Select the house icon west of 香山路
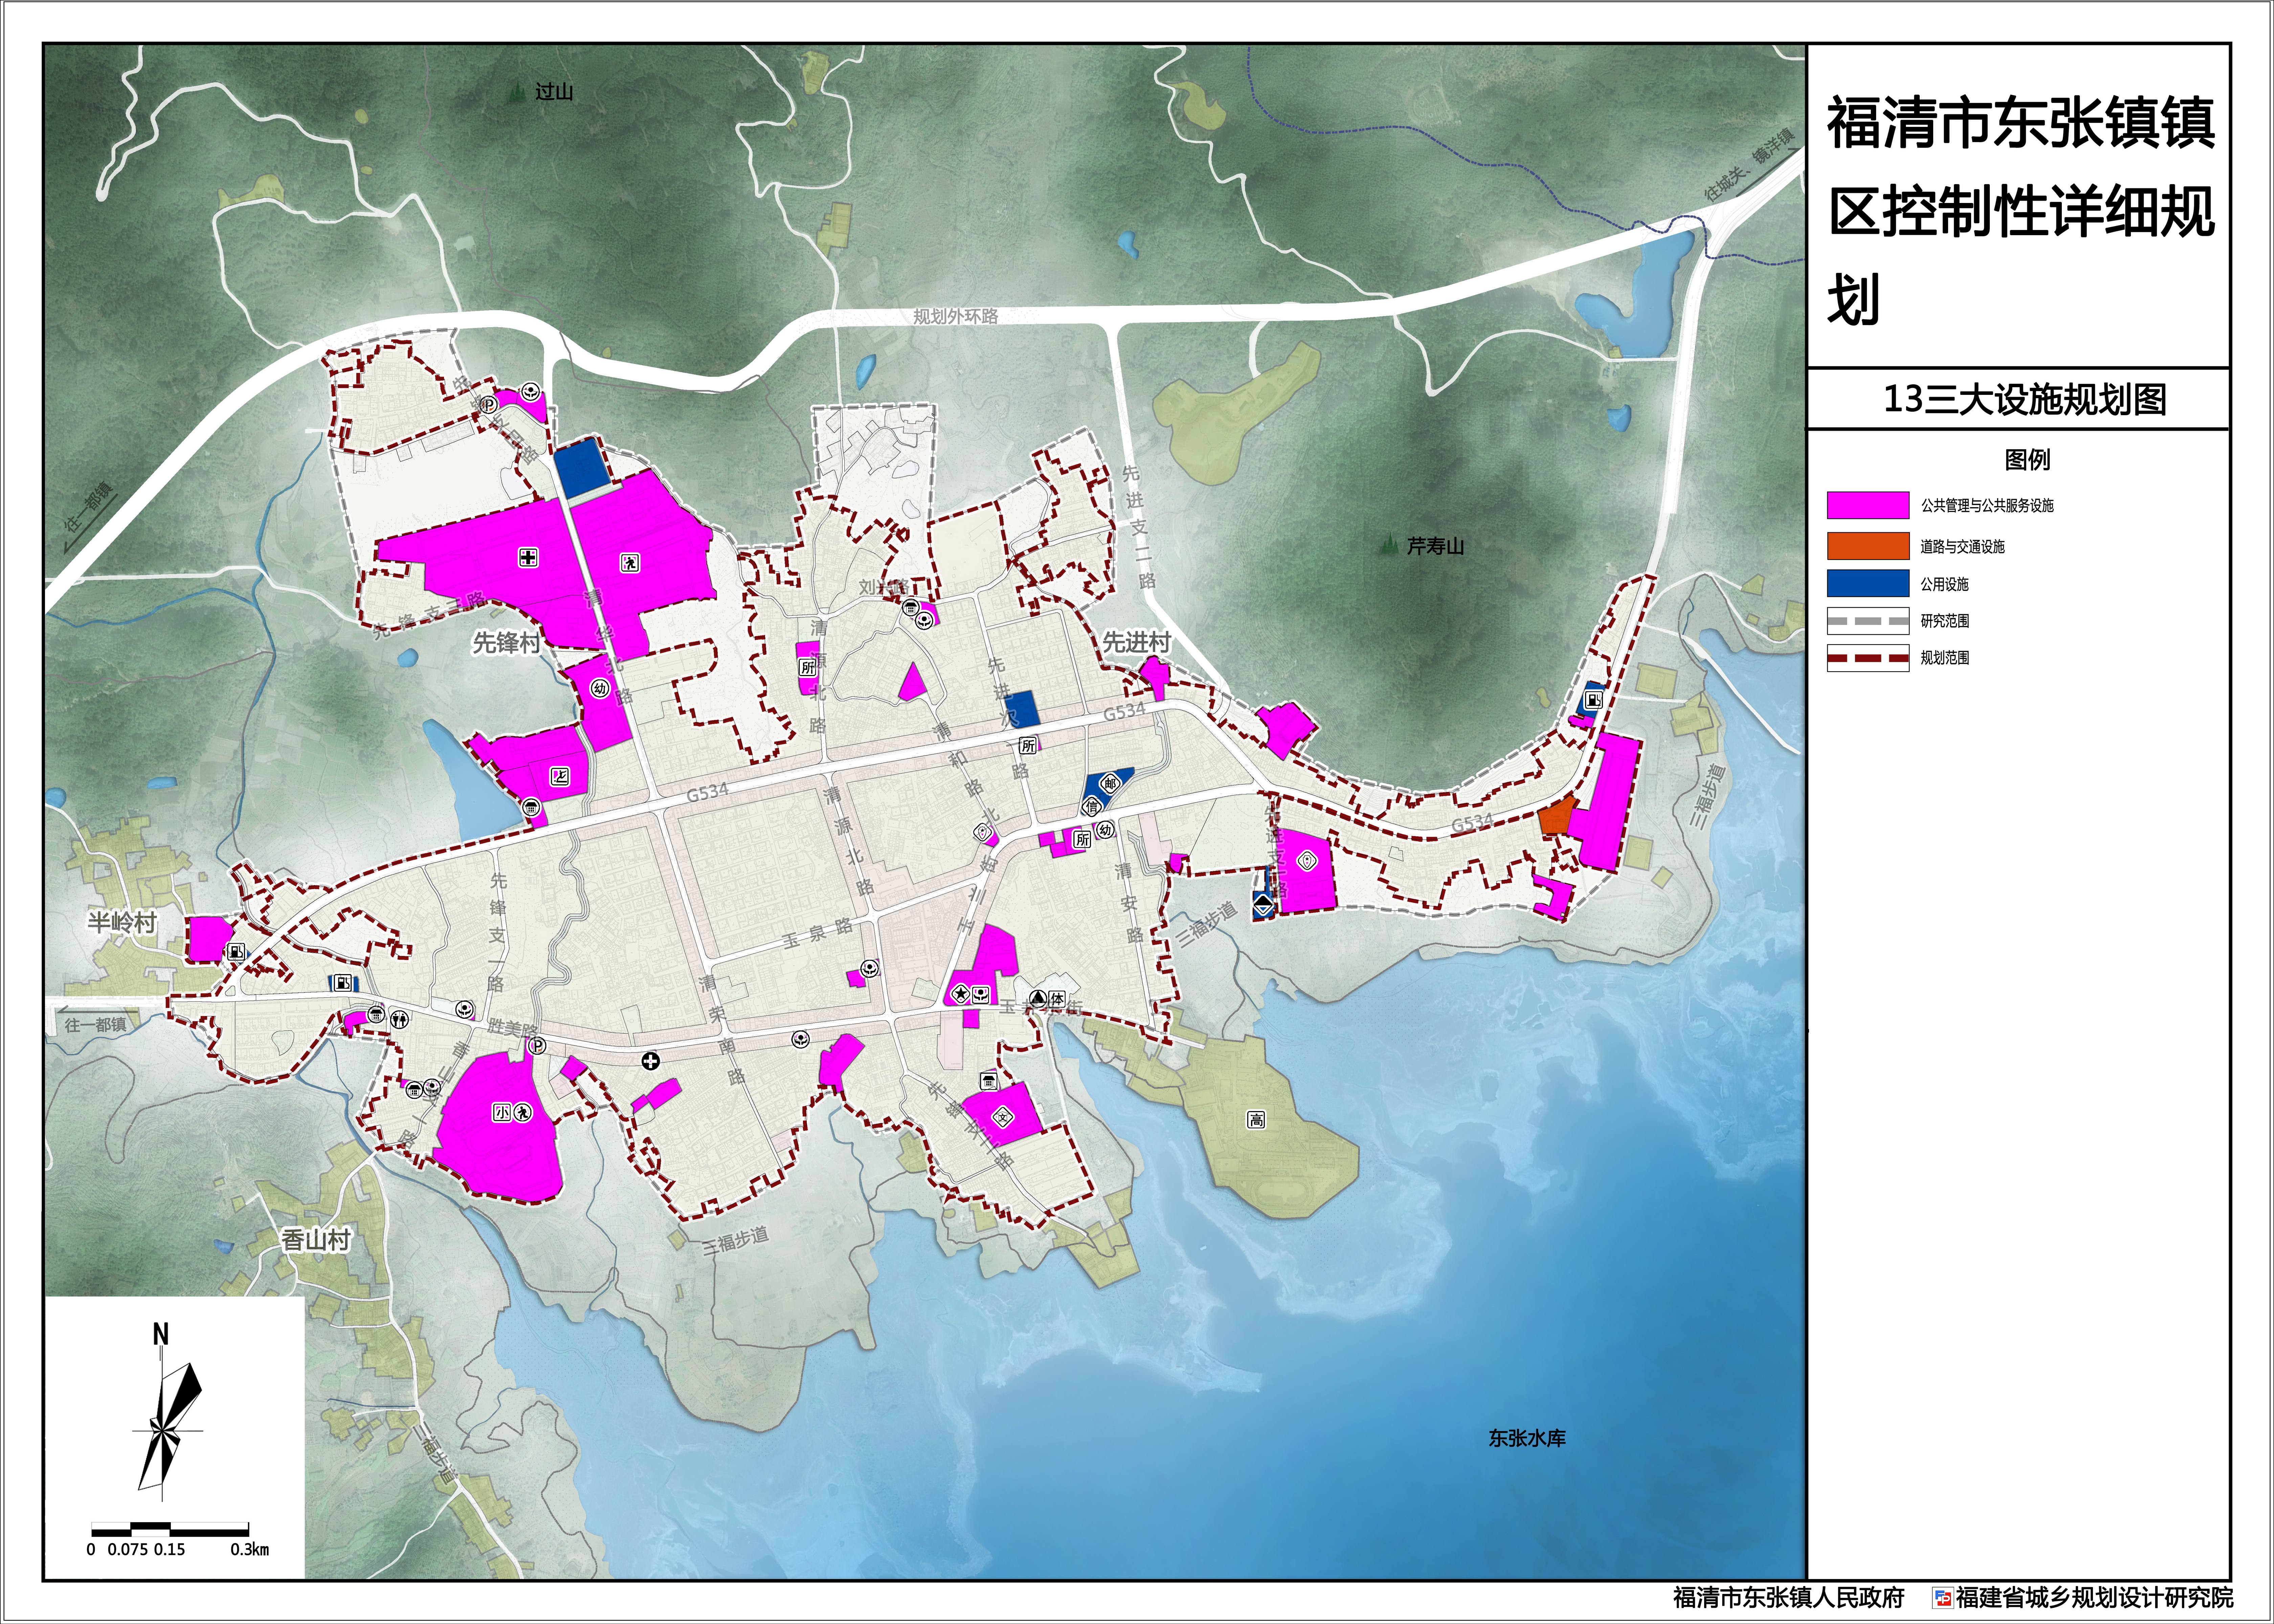2274x1624 pixels. click(x=414, y=1090)
